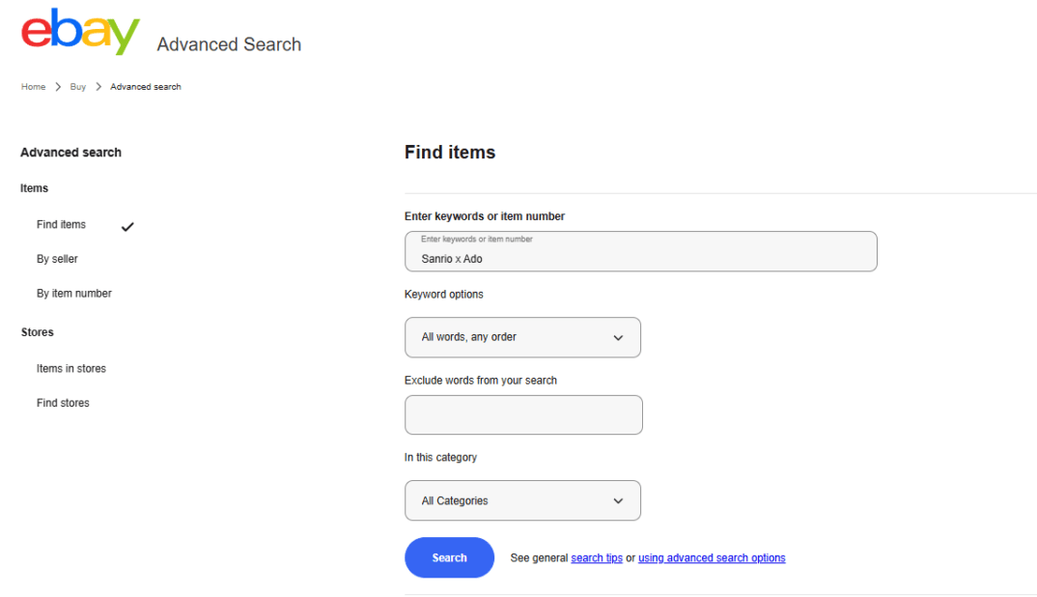1037x597 pixels.
Task: Click the chevron after Buy breadcrumb
Action: (x=98, y=87)
